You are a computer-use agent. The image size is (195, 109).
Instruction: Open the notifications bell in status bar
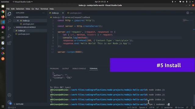point(192,107)
